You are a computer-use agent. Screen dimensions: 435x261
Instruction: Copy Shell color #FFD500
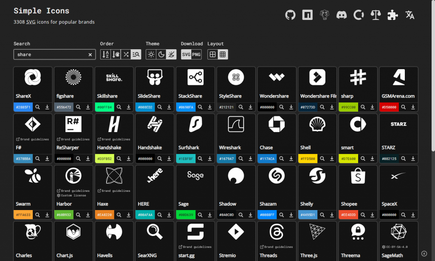coord(308,159)
